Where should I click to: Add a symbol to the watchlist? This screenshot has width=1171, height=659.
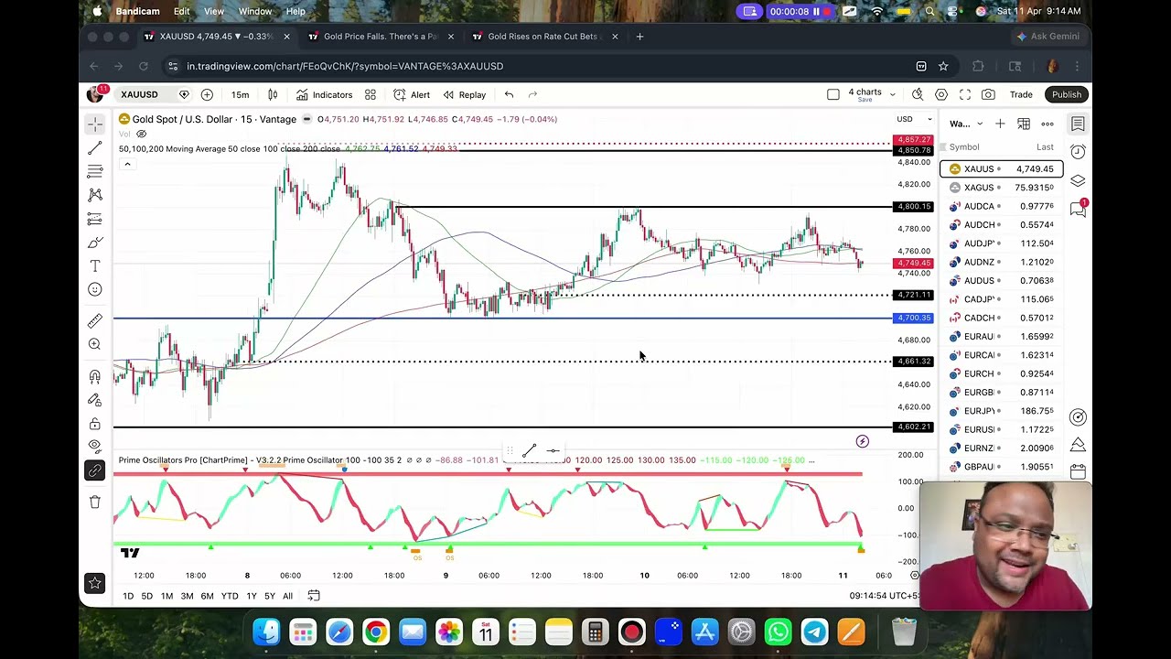pyautogui.click(x=1000, y=124)
